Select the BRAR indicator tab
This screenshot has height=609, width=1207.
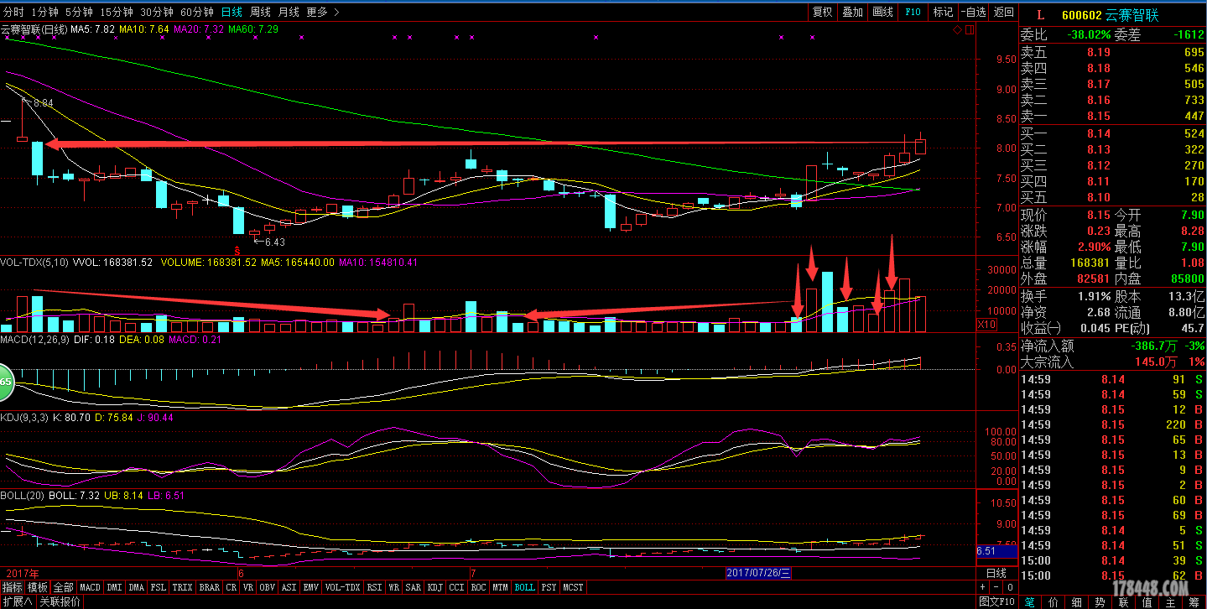coord(210,587)
